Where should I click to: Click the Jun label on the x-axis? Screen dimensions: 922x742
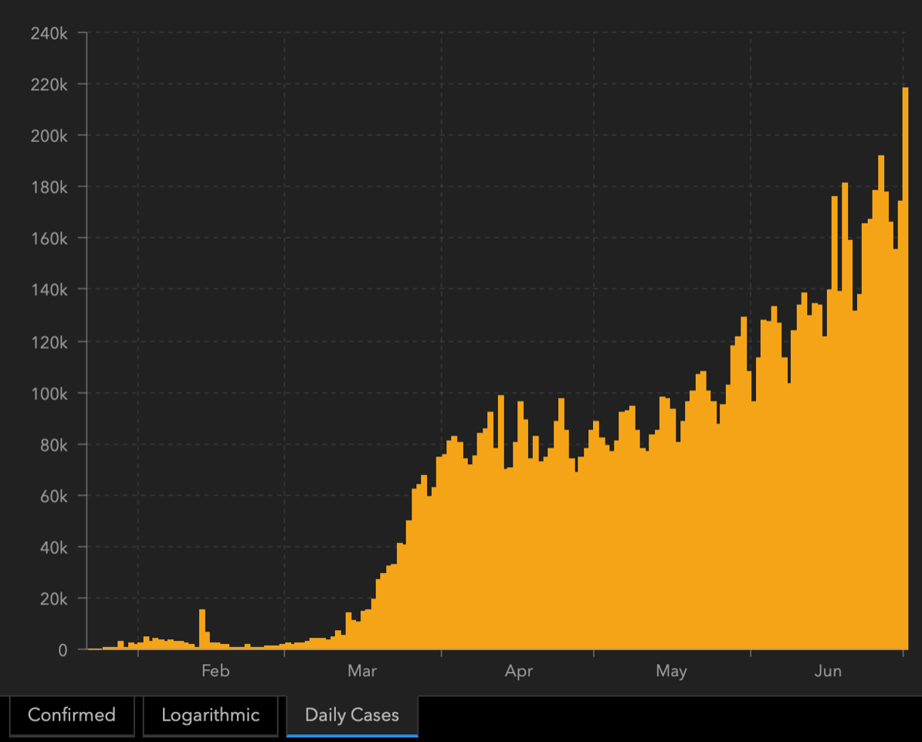coord(828,671)
